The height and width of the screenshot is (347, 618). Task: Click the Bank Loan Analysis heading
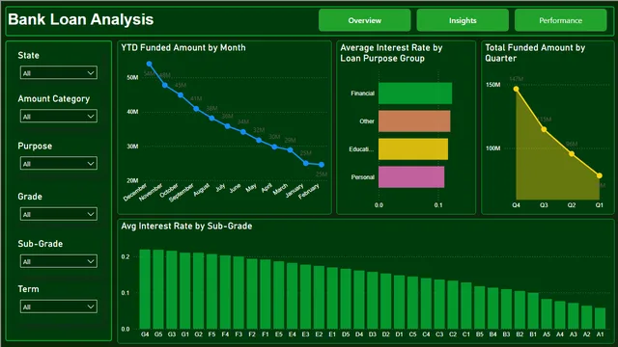coord(81,19)
